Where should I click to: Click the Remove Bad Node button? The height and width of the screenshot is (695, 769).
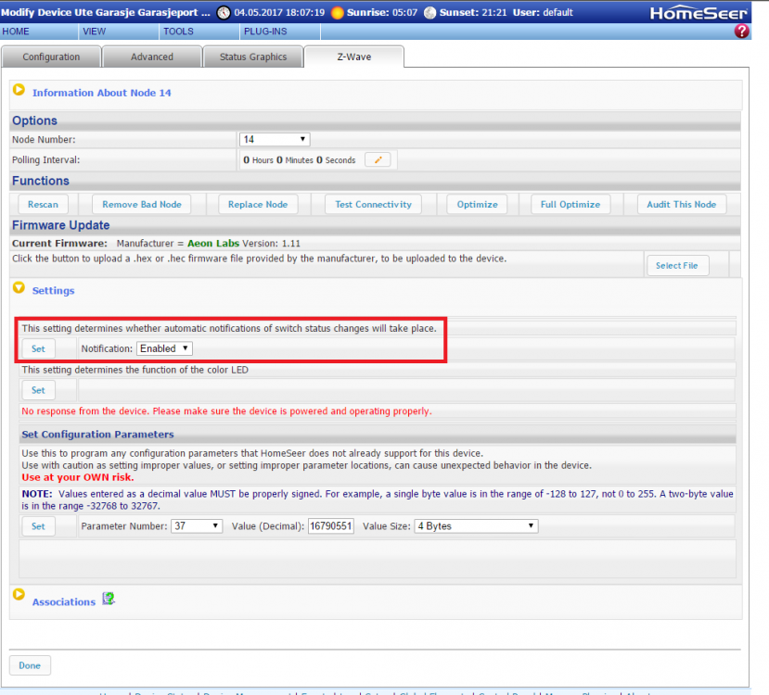pos(142,204)
